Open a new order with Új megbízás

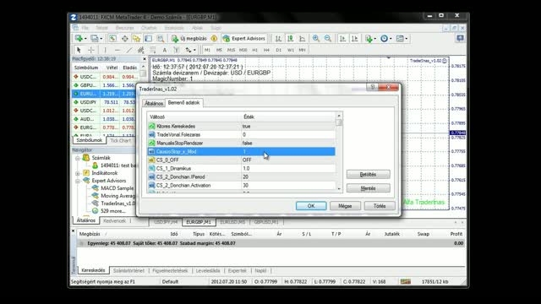tap(189, 39)
